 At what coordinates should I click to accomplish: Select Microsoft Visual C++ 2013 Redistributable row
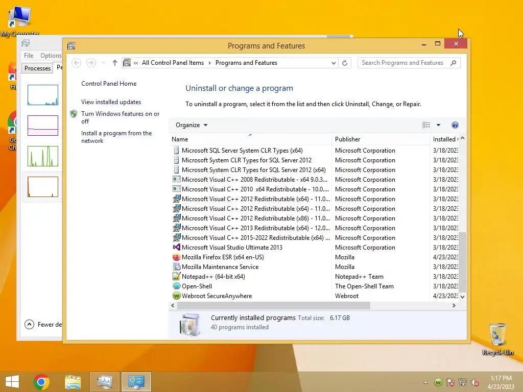click(x=315, y=228)
